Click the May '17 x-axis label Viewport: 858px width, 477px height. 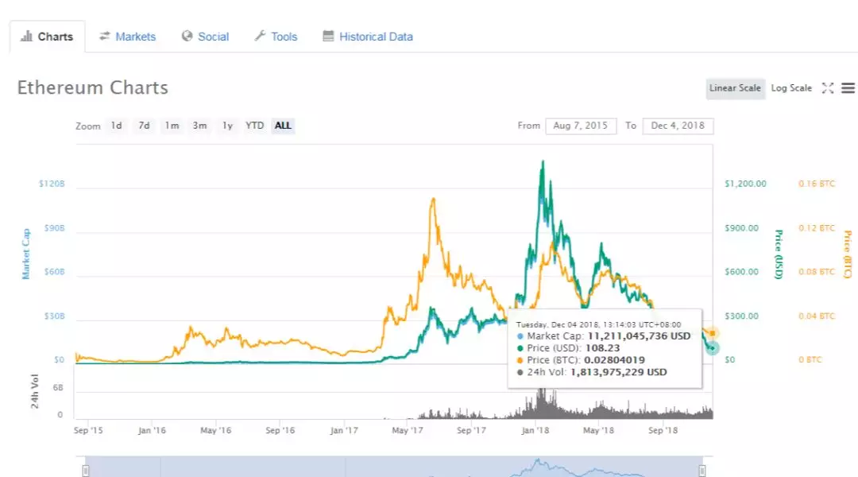coord(408,430)
